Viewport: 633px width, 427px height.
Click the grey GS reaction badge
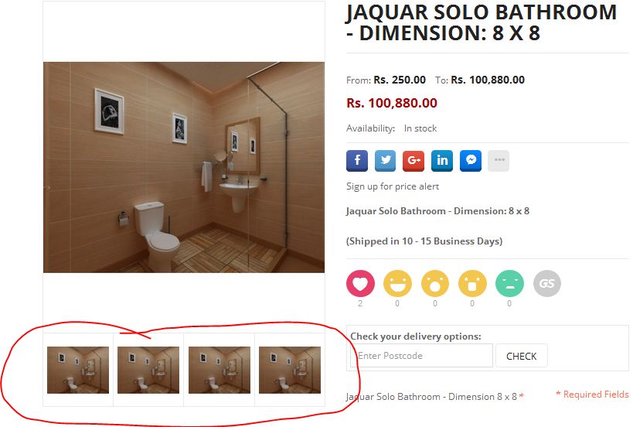coord(547,283)
